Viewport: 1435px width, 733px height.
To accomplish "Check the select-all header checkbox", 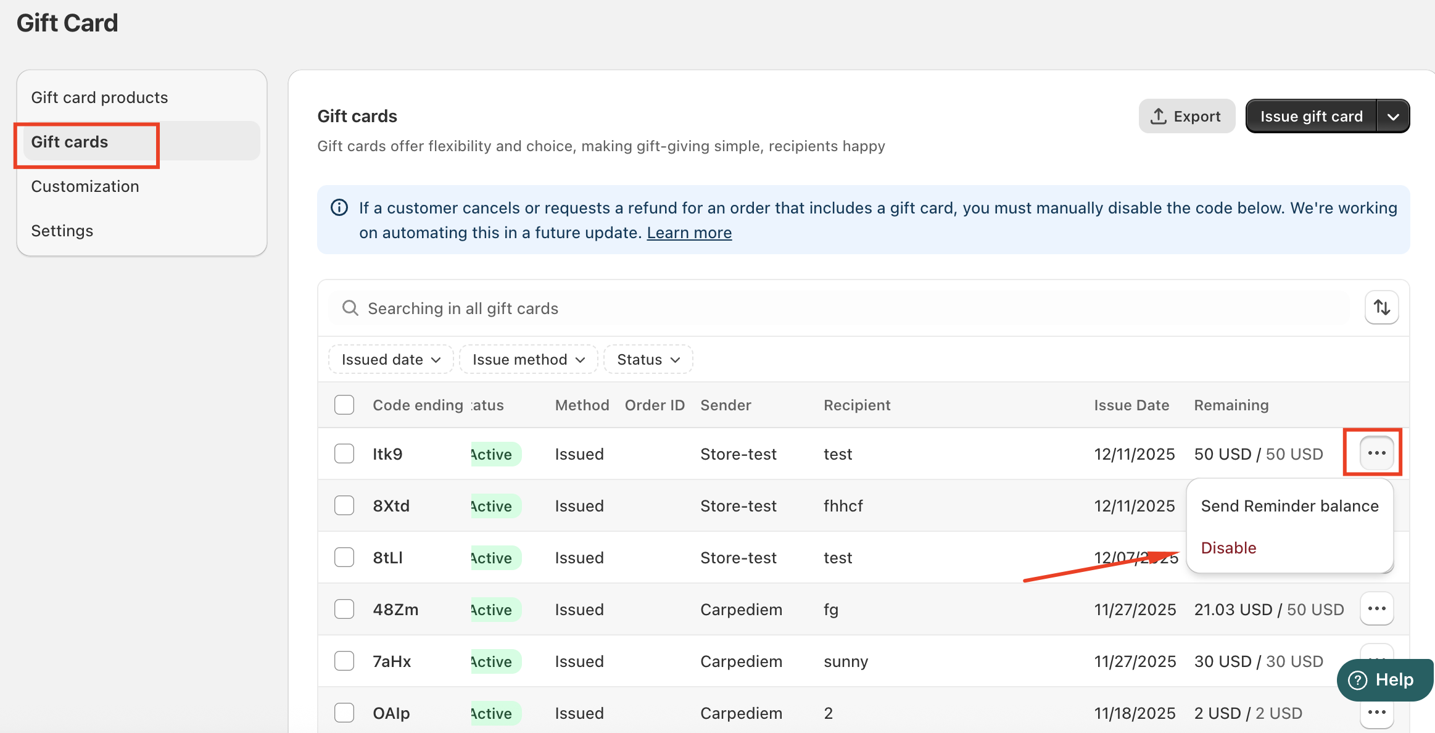I will click(x=344, y=405).
